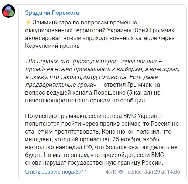Viewport: 188px width, 184px height.
Task: Click the lightning bolt emoji
Action: click(x=28, y=22)
